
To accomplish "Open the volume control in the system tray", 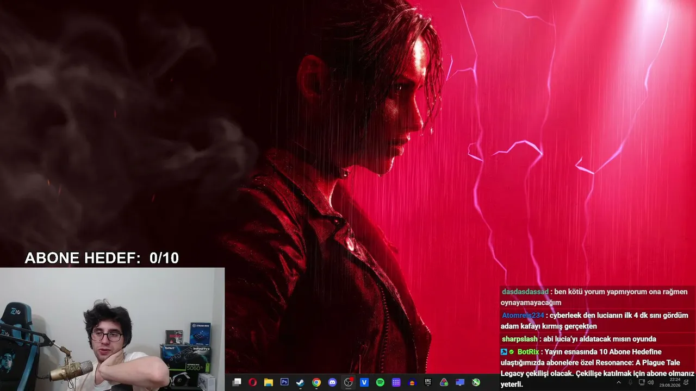I will [651, 382].
